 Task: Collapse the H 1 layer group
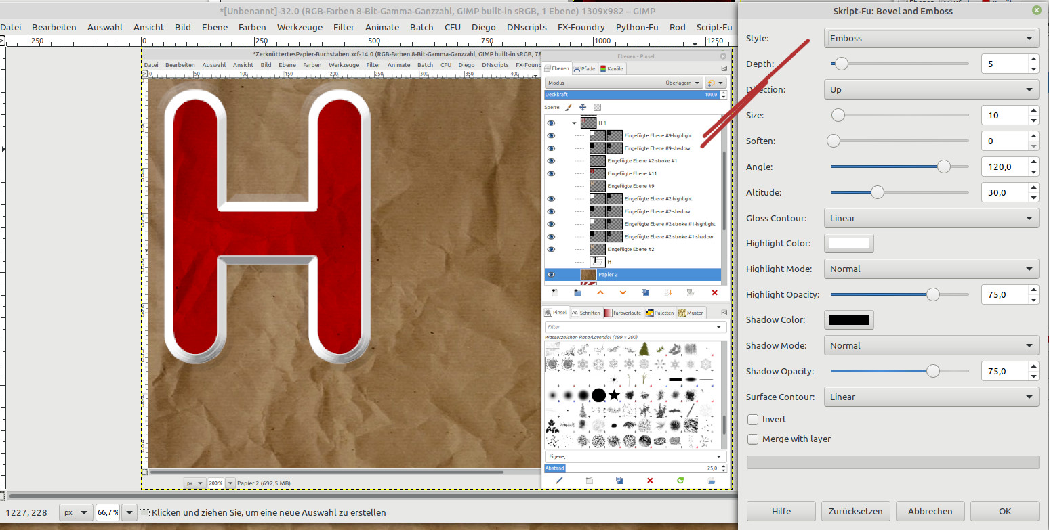[x=574, y=123]
